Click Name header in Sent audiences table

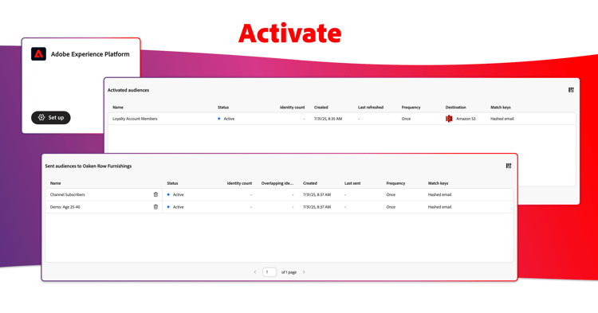[x=55, y=183]
